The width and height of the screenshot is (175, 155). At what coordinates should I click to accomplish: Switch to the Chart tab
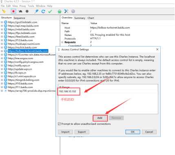click(91, 18)
